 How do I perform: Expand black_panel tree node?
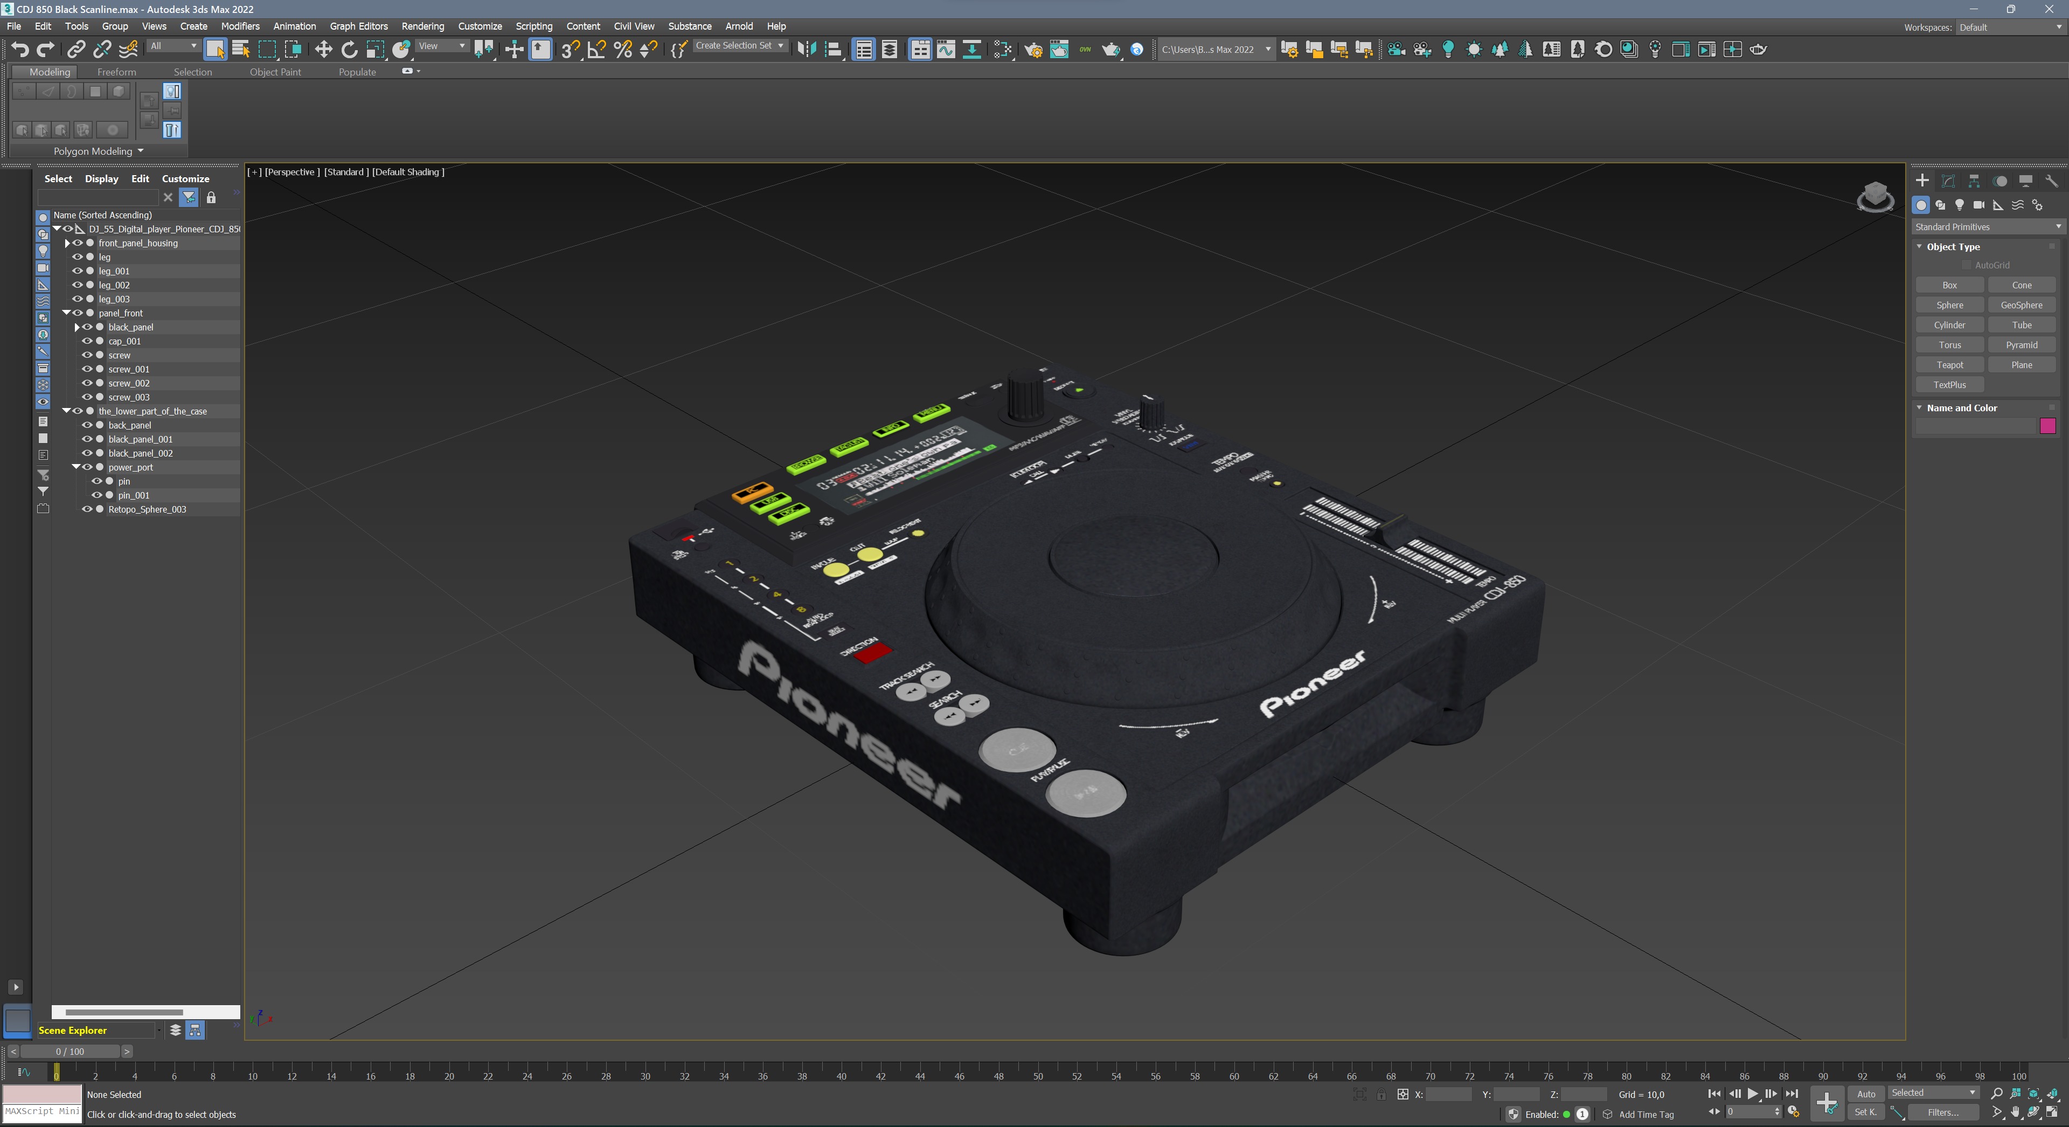pyautogui.click(x=77, y=328)
